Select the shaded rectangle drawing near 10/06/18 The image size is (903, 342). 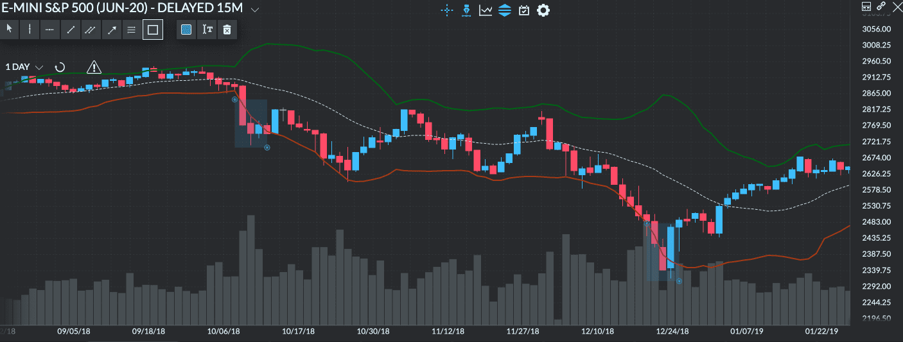(250, 123)
